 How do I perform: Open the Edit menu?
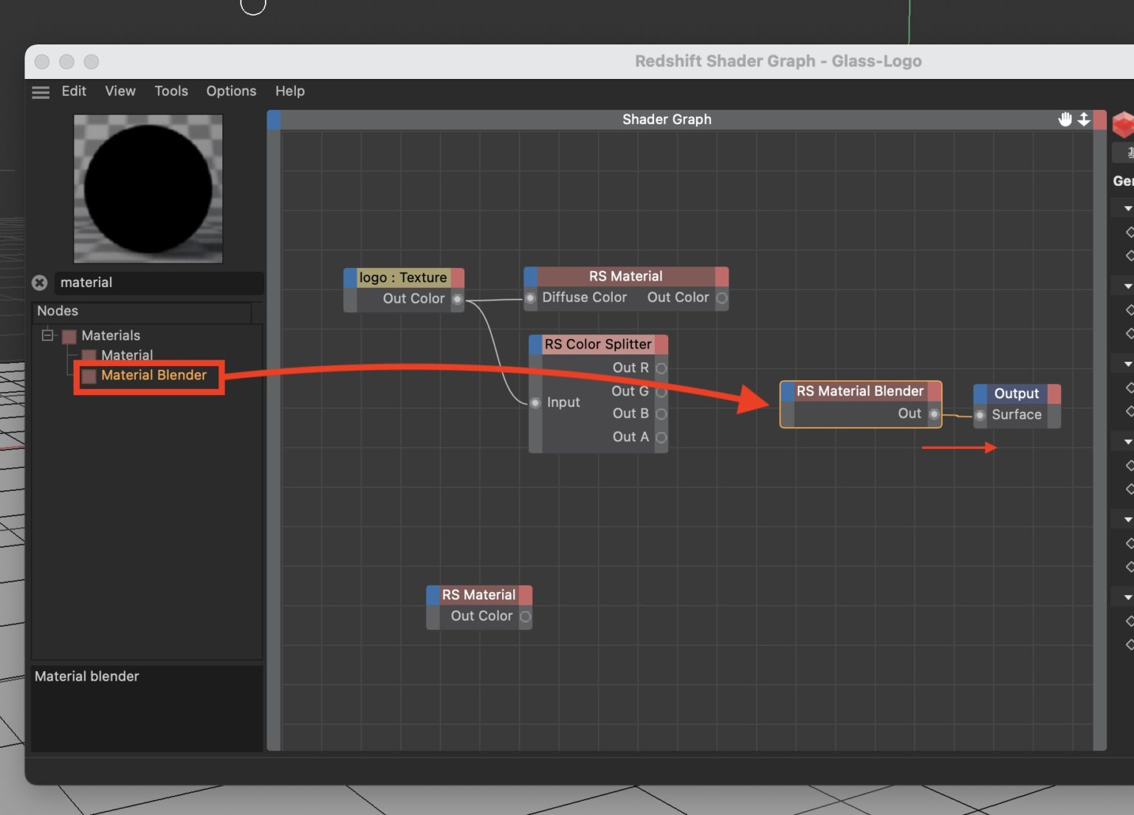pyautogui.click(x=73, y=91)
